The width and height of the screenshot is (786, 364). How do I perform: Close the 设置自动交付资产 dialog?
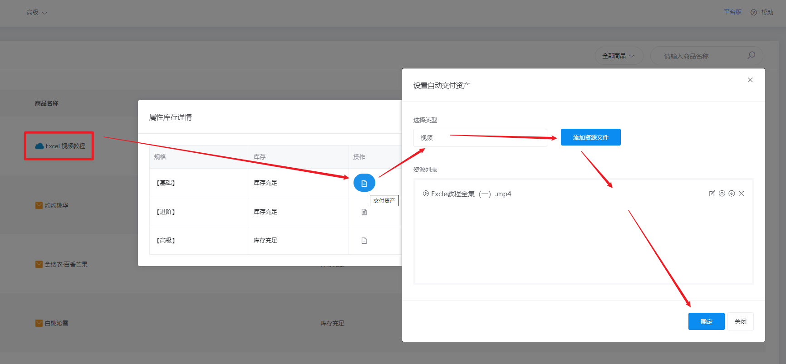(750, 80)
